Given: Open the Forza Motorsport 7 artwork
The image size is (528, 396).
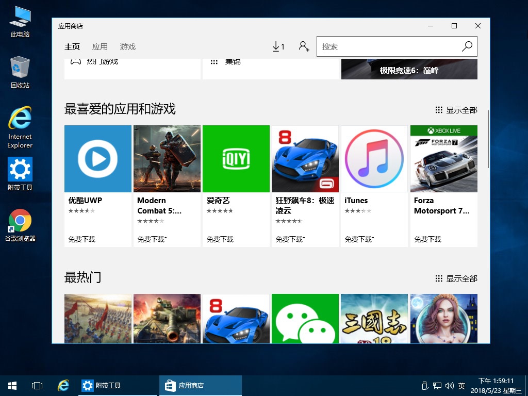Looking at the screenshot, I should (444, 159).
